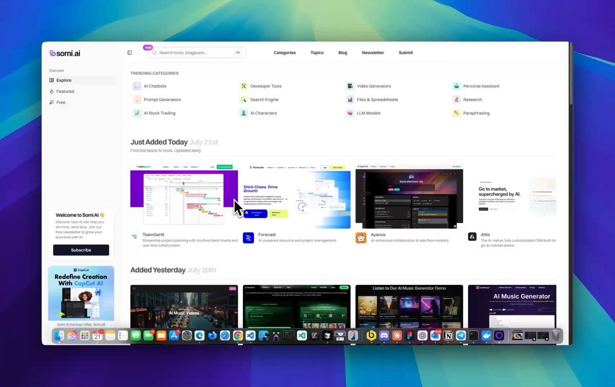
Task: Open Discord from the dock
Action: click(384, 335)
